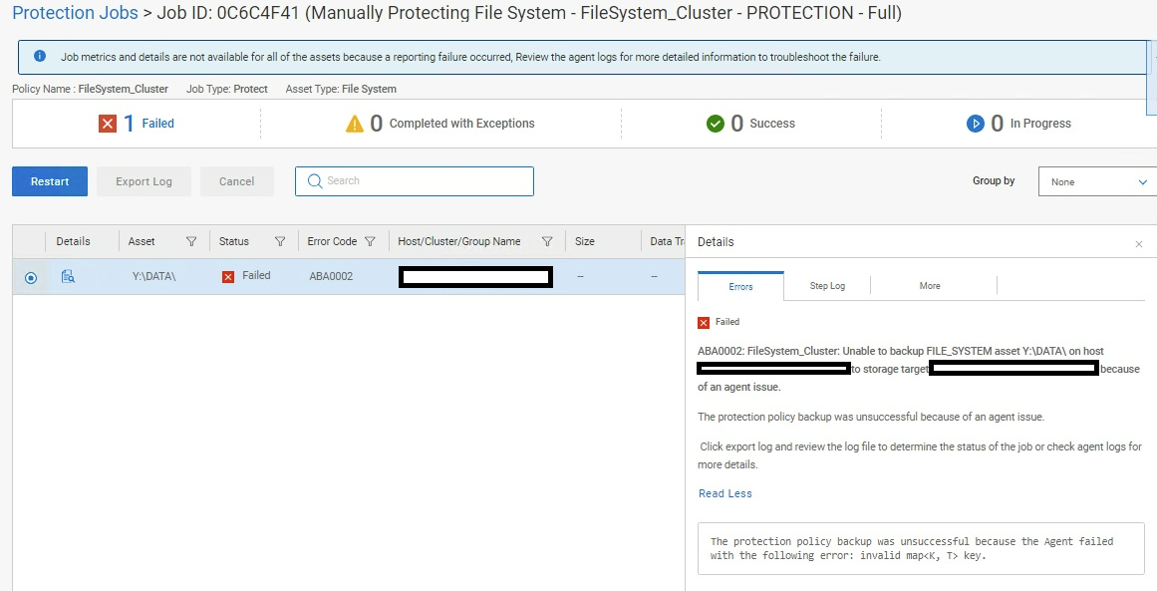Select the radio button for Y:\DATA\ row

point(31,278)
